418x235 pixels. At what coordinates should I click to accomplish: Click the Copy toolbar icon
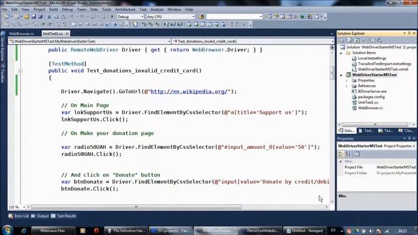[x=56, y=17]
